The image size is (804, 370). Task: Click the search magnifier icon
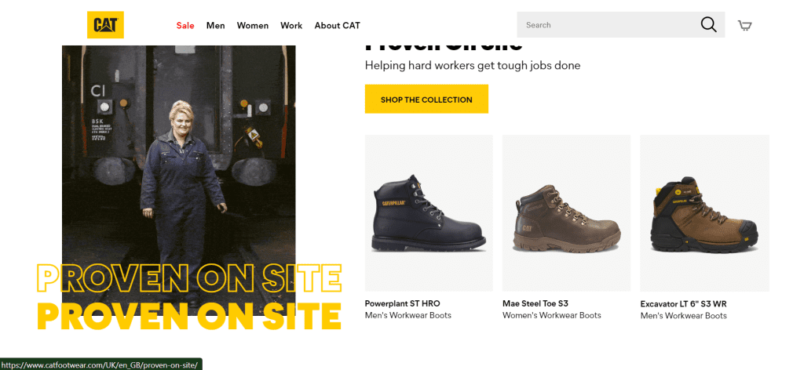click(x=708, y=25)
